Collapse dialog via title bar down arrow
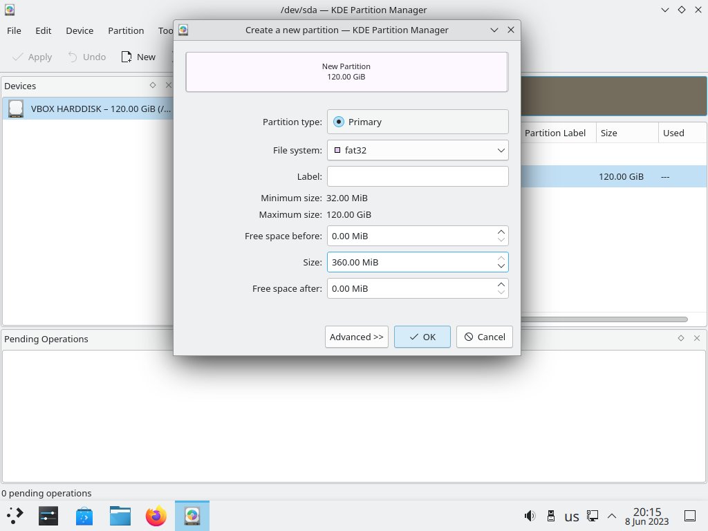The height and width of the screenshot is (531, 708). (x=494, y=30)
